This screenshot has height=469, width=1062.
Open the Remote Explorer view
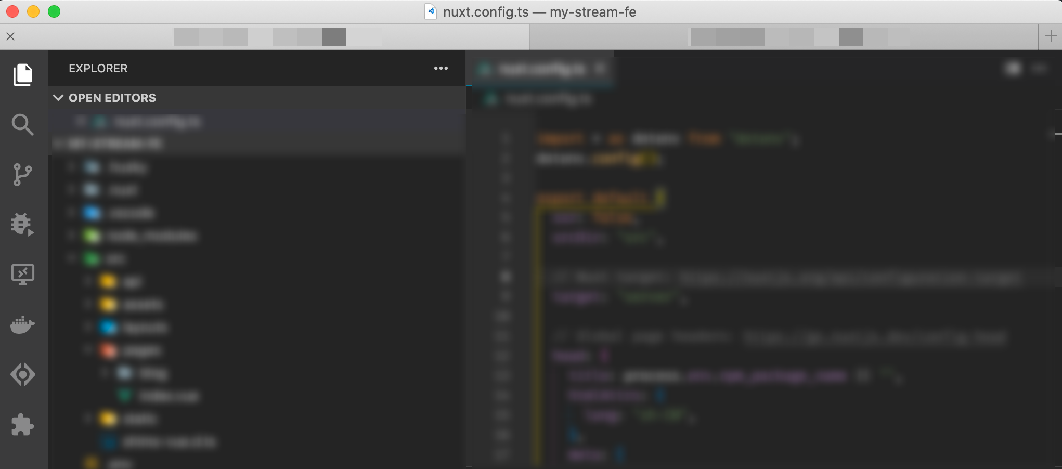23,274
